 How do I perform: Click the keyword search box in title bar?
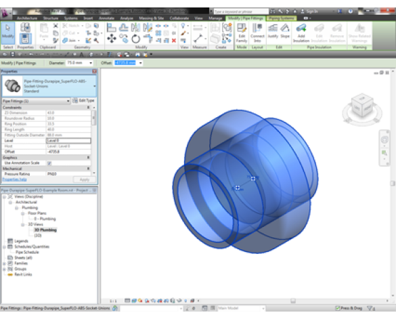point(241,12)
